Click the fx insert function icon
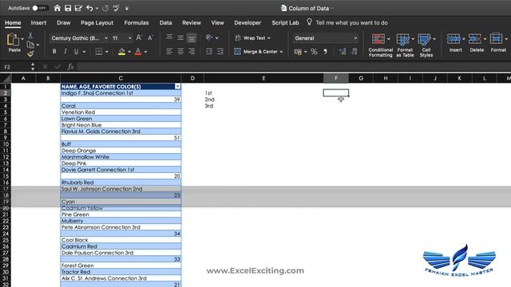This screenshot has height=287, width=511. click(x=70, y=67)
